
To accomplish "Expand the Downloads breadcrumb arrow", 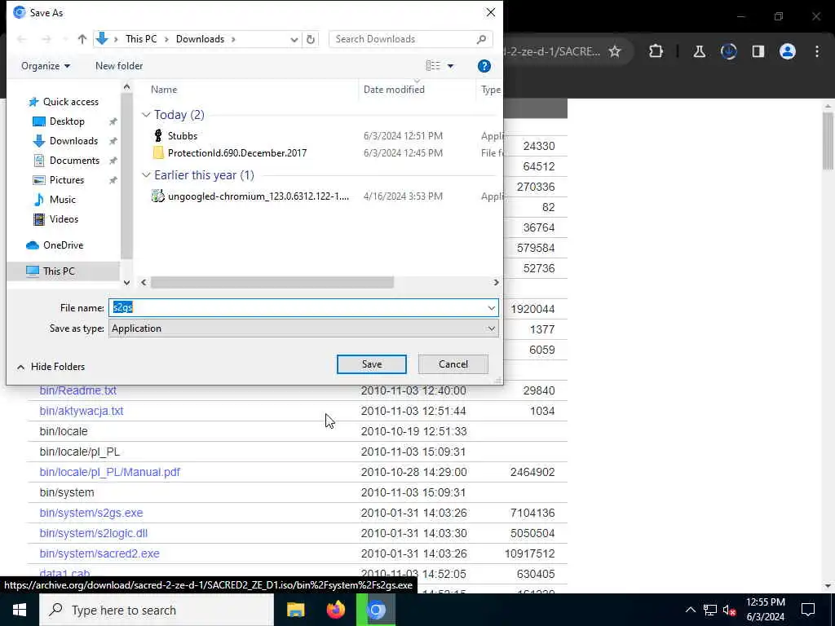I will 233,39.
